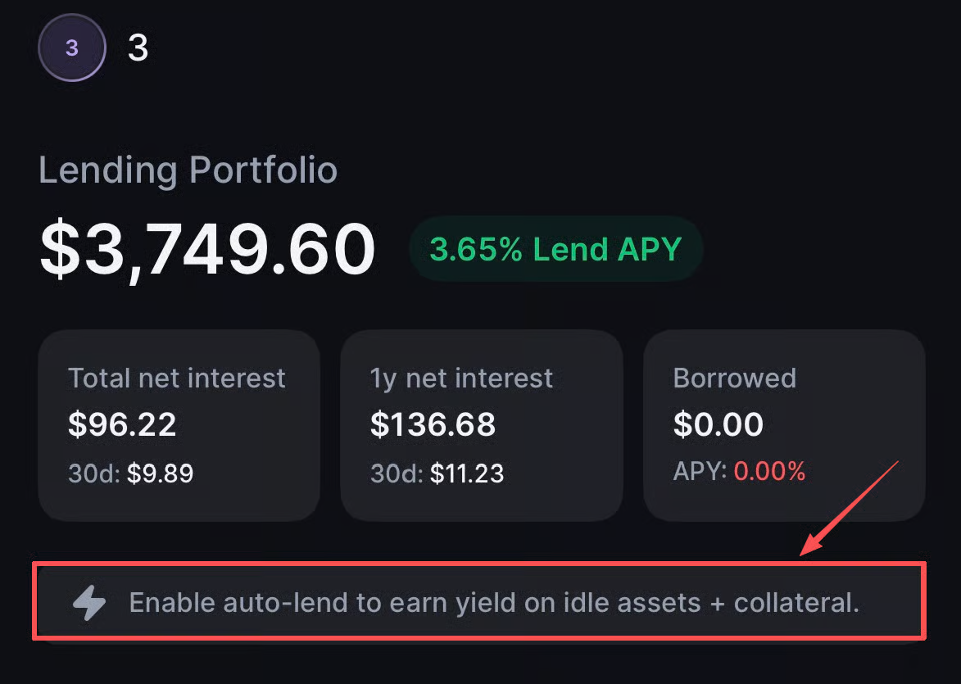Open the 1y net interest card title

[461, 378]
